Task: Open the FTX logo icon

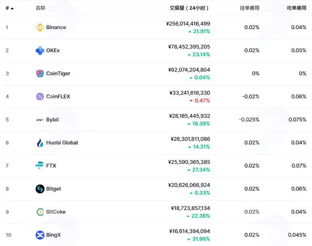Action: pos(40,165)
